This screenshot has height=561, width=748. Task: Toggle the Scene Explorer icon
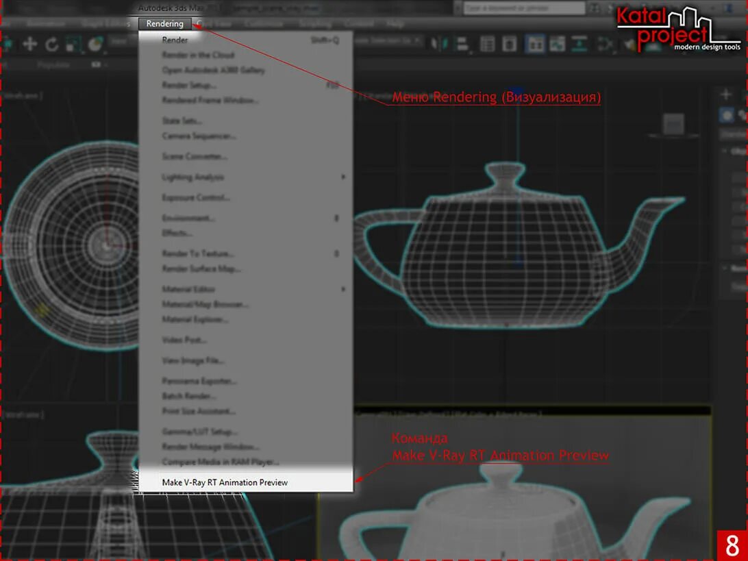pos(487,45)
